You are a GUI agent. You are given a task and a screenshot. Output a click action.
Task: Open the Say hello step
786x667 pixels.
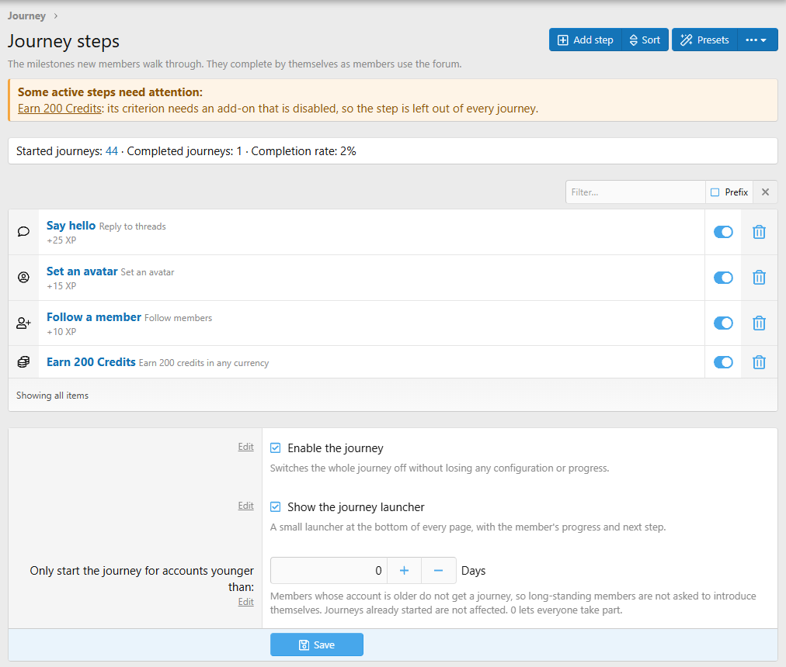click(x=71, y=226)
